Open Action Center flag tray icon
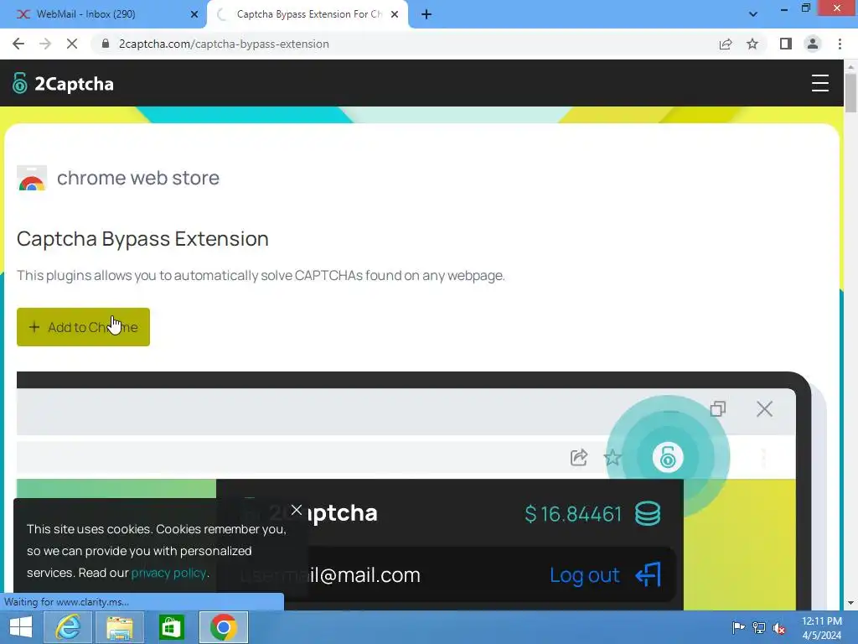Viewport: 858px width, 644px height. point(738,627)
